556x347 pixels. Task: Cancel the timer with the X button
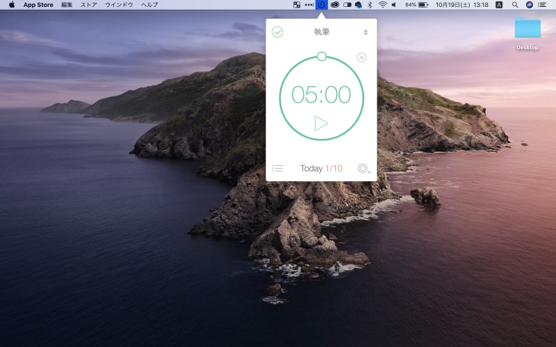tap(361, 58)
